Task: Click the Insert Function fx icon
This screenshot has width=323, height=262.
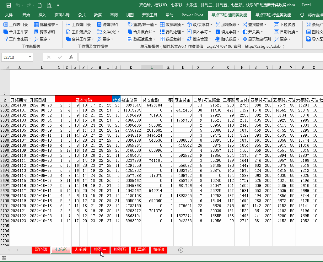Action: pyautogui.click(x=71, y=57)
